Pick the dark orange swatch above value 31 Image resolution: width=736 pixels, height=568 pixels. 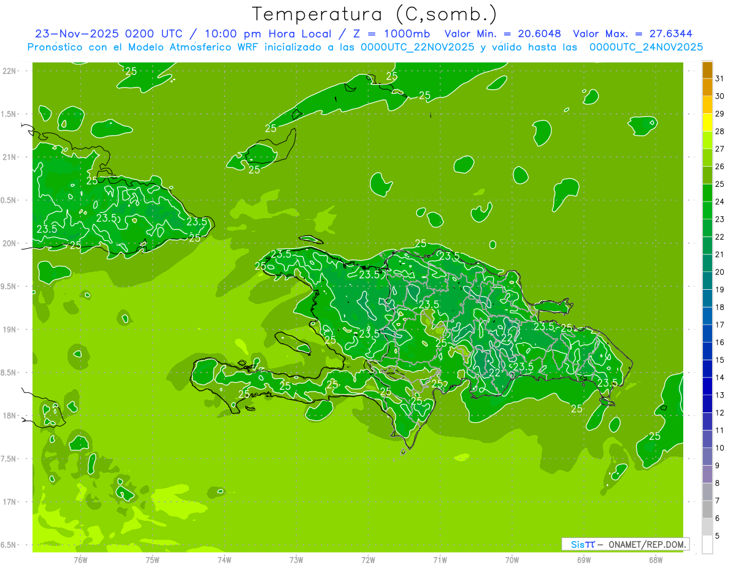point(707,70)
